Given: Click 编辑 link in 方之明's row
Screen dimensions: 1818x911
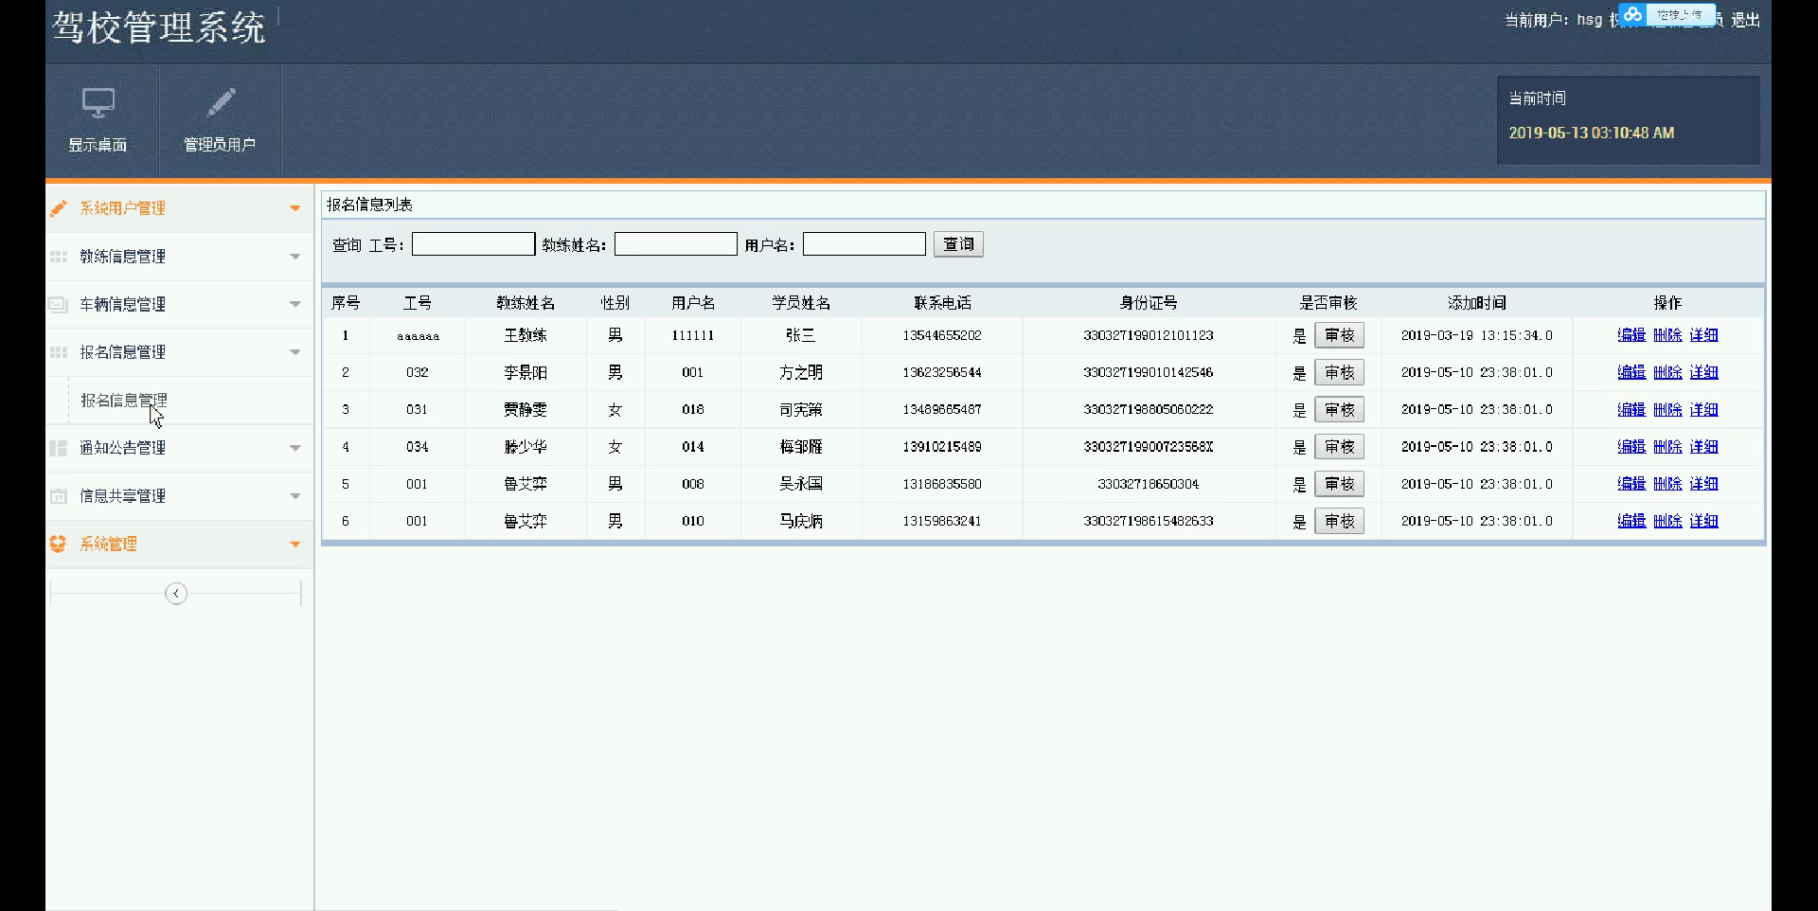Looking at the screenshot, I should (x=1631, y=372).
